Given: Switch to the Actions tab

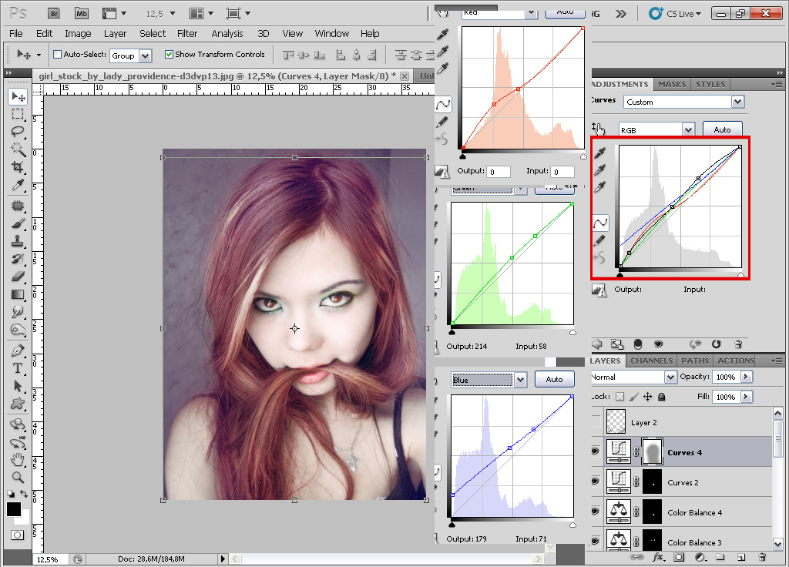Looking at the screenshot, I should (x=736, y=361).
